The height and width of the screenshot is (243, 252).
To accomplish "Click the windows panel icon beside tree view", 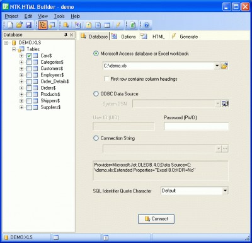I will [52, 25].
